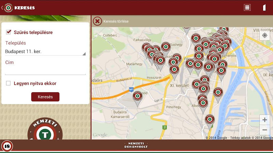Select the shop marker near M1 highway
The width and height of the screenshot is (273, 153).
coord(138,98)
